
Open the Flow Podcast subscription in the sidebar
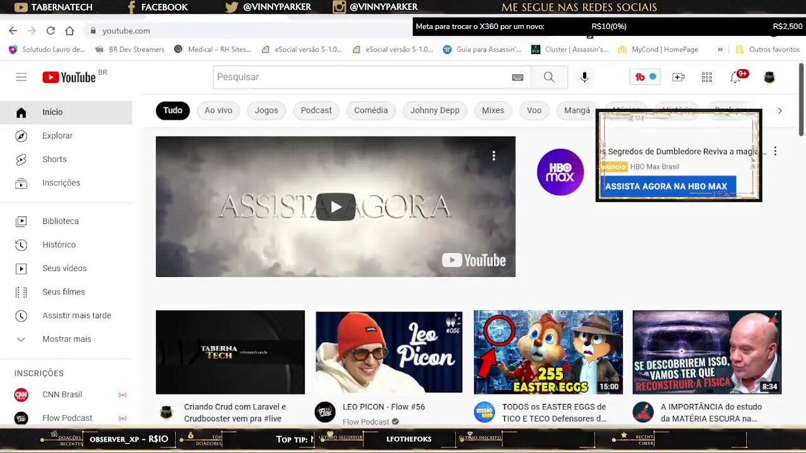click(66, 418)
